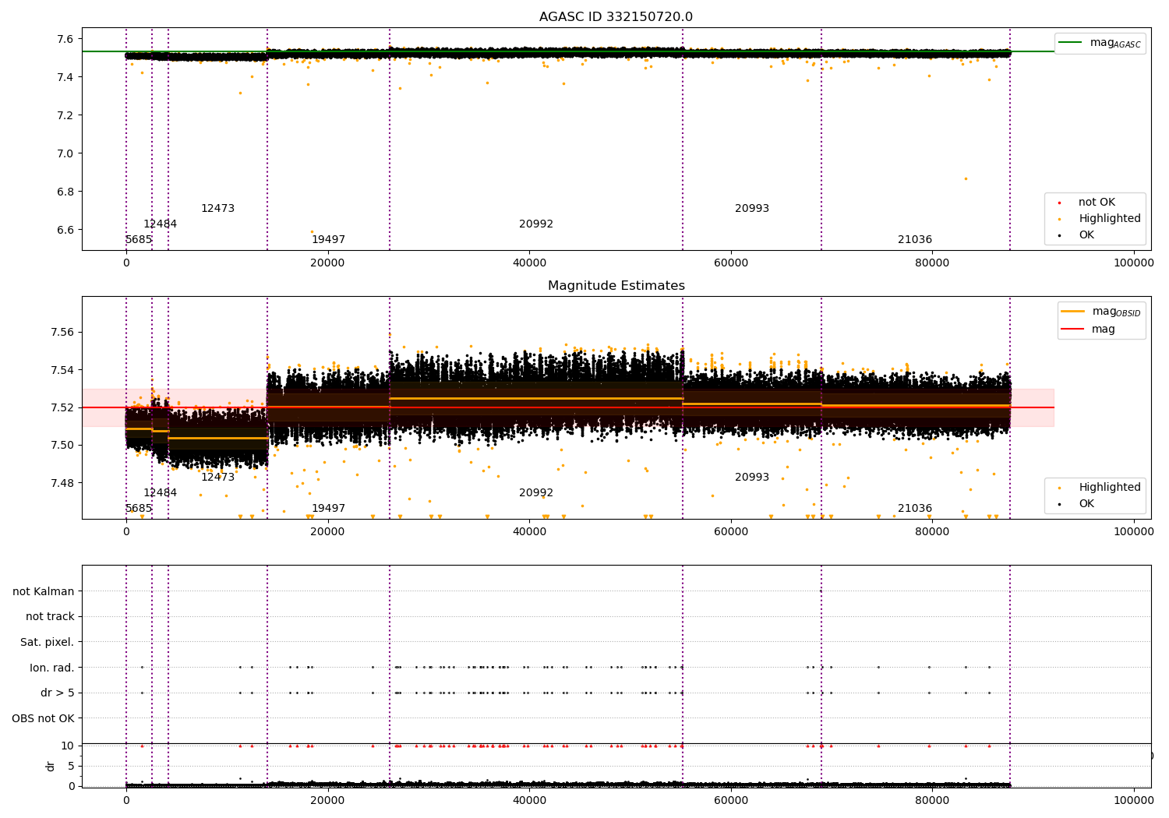The width and height of the screenshot is (1169, 818).
Task: Pick the "not OK" legend entry
Action: (1097, 203)
